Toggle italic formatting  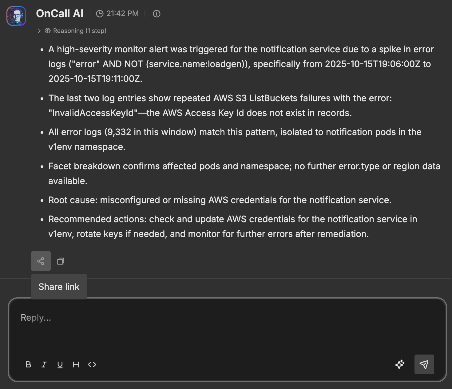pos(44,364)
